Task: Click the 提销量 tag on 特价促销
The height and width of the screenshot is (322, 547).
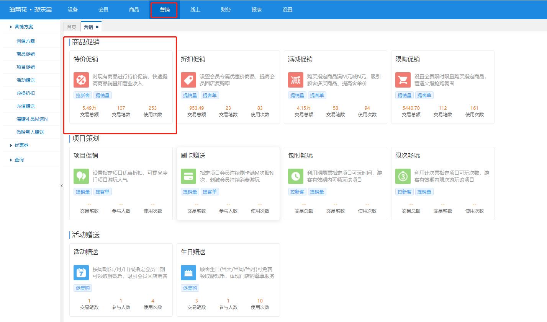Action: pyautogui.click(x=103, y=96)
